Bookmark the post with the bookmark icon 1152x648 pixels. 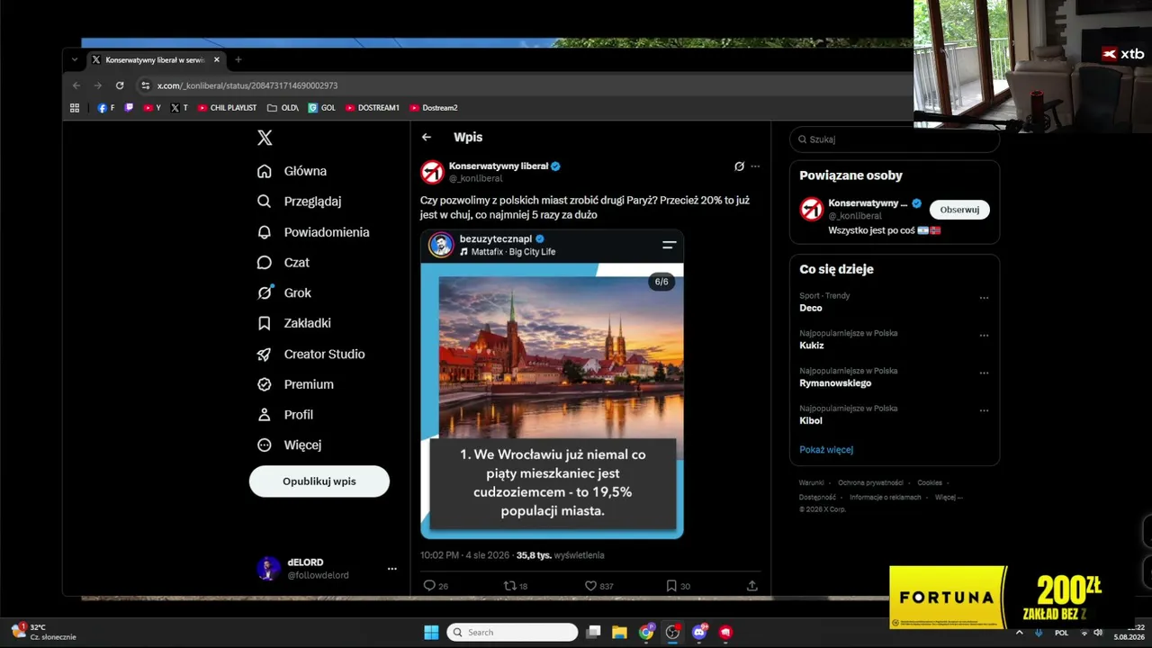click(671, 586)
